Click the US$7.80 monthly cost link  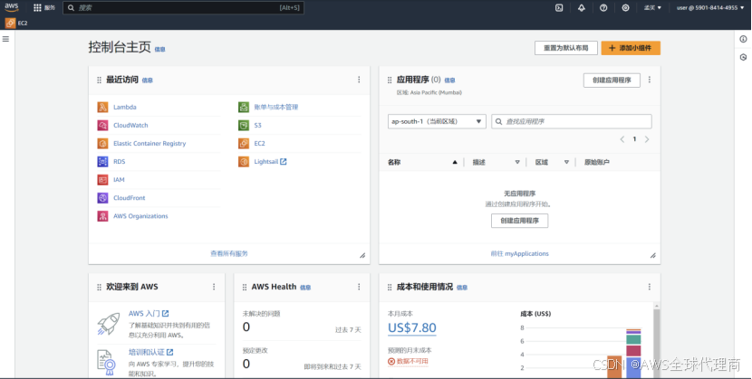412,327
